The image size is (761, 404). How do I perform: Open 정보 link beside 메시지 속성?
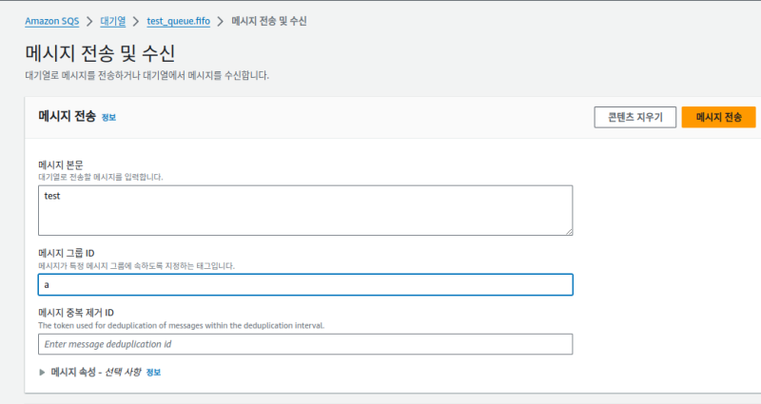153,373
